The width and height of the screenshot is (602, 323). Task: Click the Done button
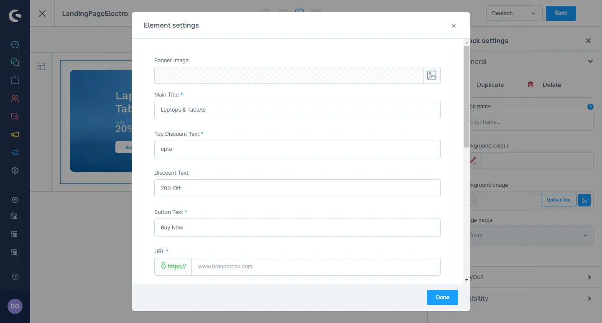tap(442, 298)
